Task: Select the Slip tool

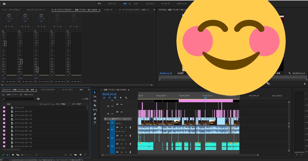Action: click(x=95, y=110)
